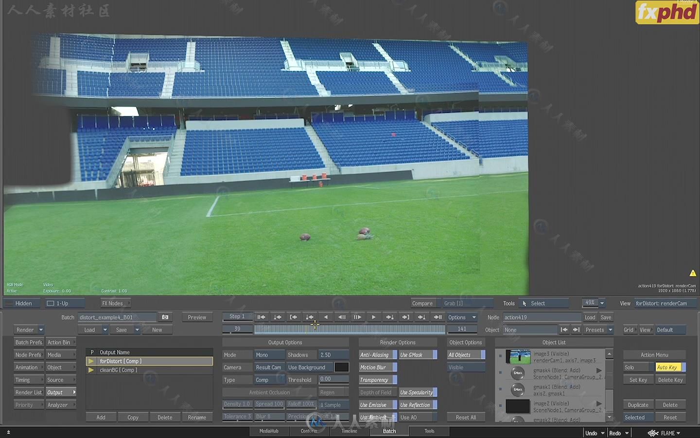Open playback Options dropdown
Image resolution: width=700 pixels, height=438 pixels.
[x=462, y=317]
